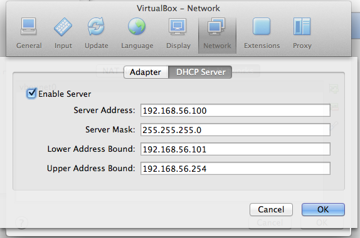Select the Network preferences icon
Screen dimensions: 360x238
pyautogui.click(x=217, y=26)
